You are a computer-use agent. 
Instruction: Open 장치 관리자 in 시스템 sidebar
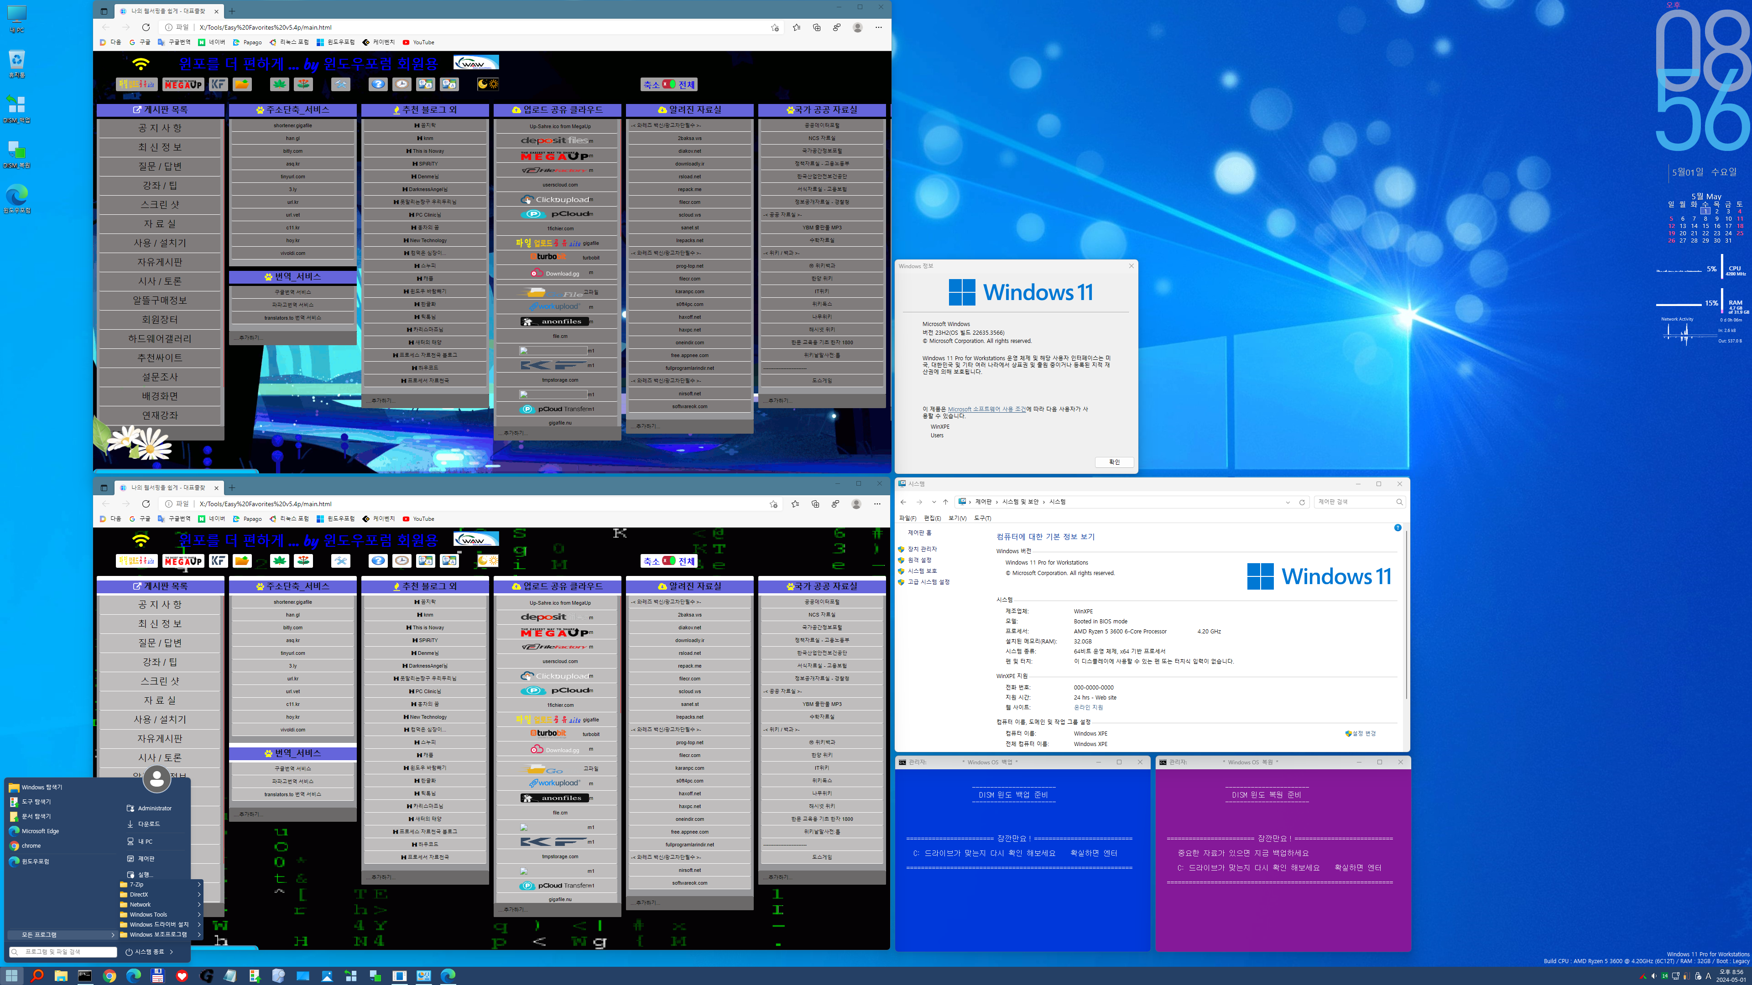pyautogui.click(x=922, y=549)
